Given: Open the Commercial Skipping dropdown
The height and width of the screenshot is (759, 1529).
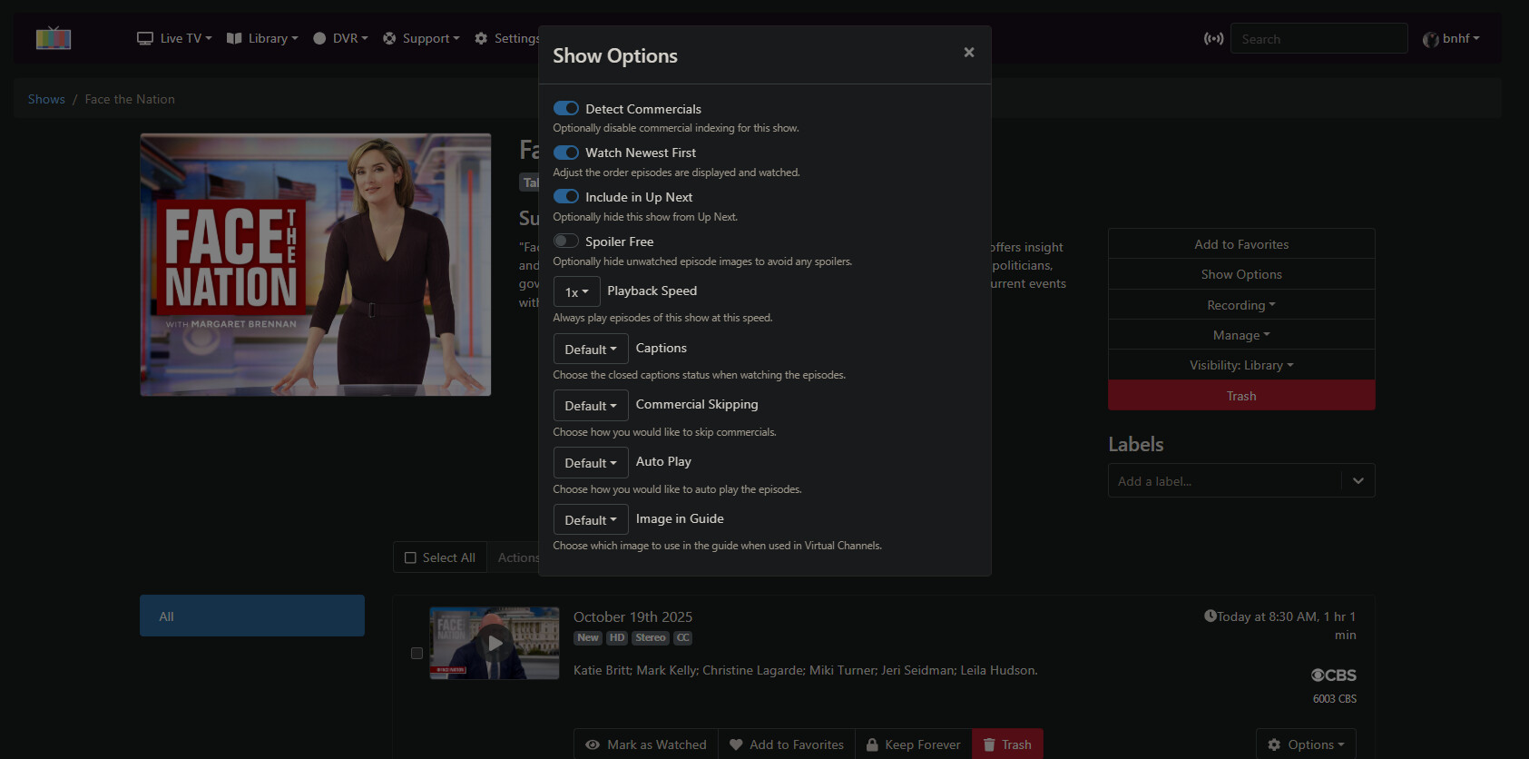Looking at the screenshot, I should click(x=590, y=406).
